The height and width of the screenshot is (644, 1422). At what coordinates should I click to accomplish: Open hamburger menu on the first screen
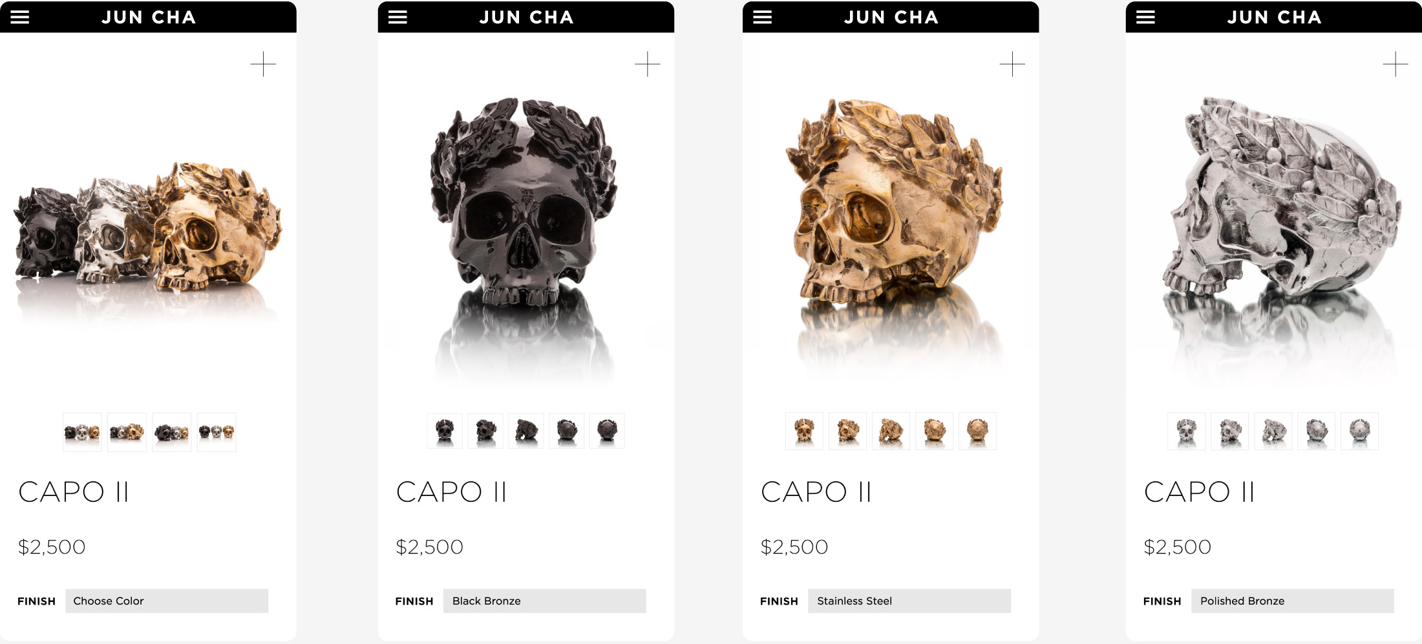click(x=20, y=17)
